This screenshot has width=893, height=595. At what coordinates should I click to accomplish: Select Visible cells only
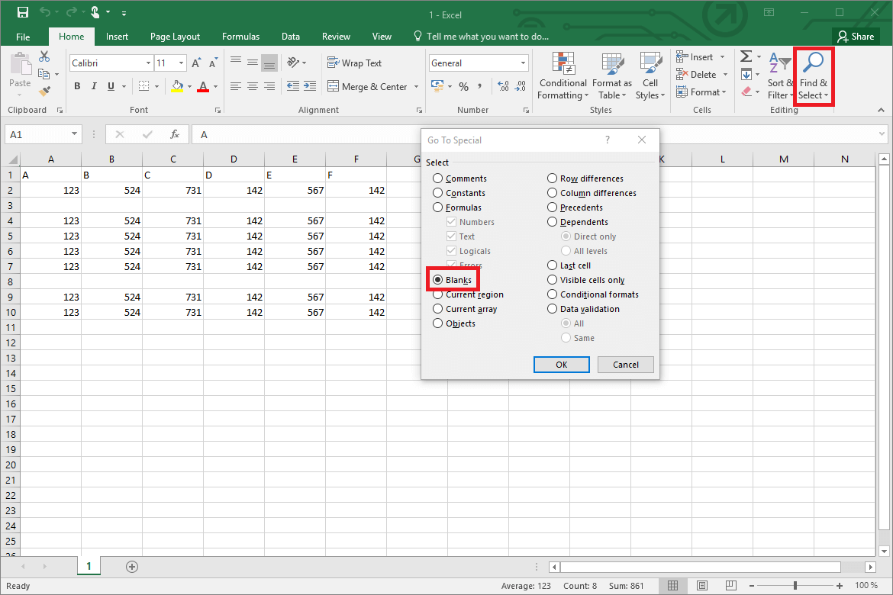click(x=552, y=279)
